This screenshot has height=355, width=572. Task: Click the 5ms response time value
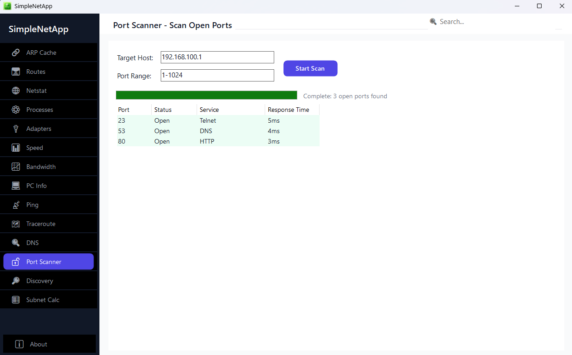[274, 120]
